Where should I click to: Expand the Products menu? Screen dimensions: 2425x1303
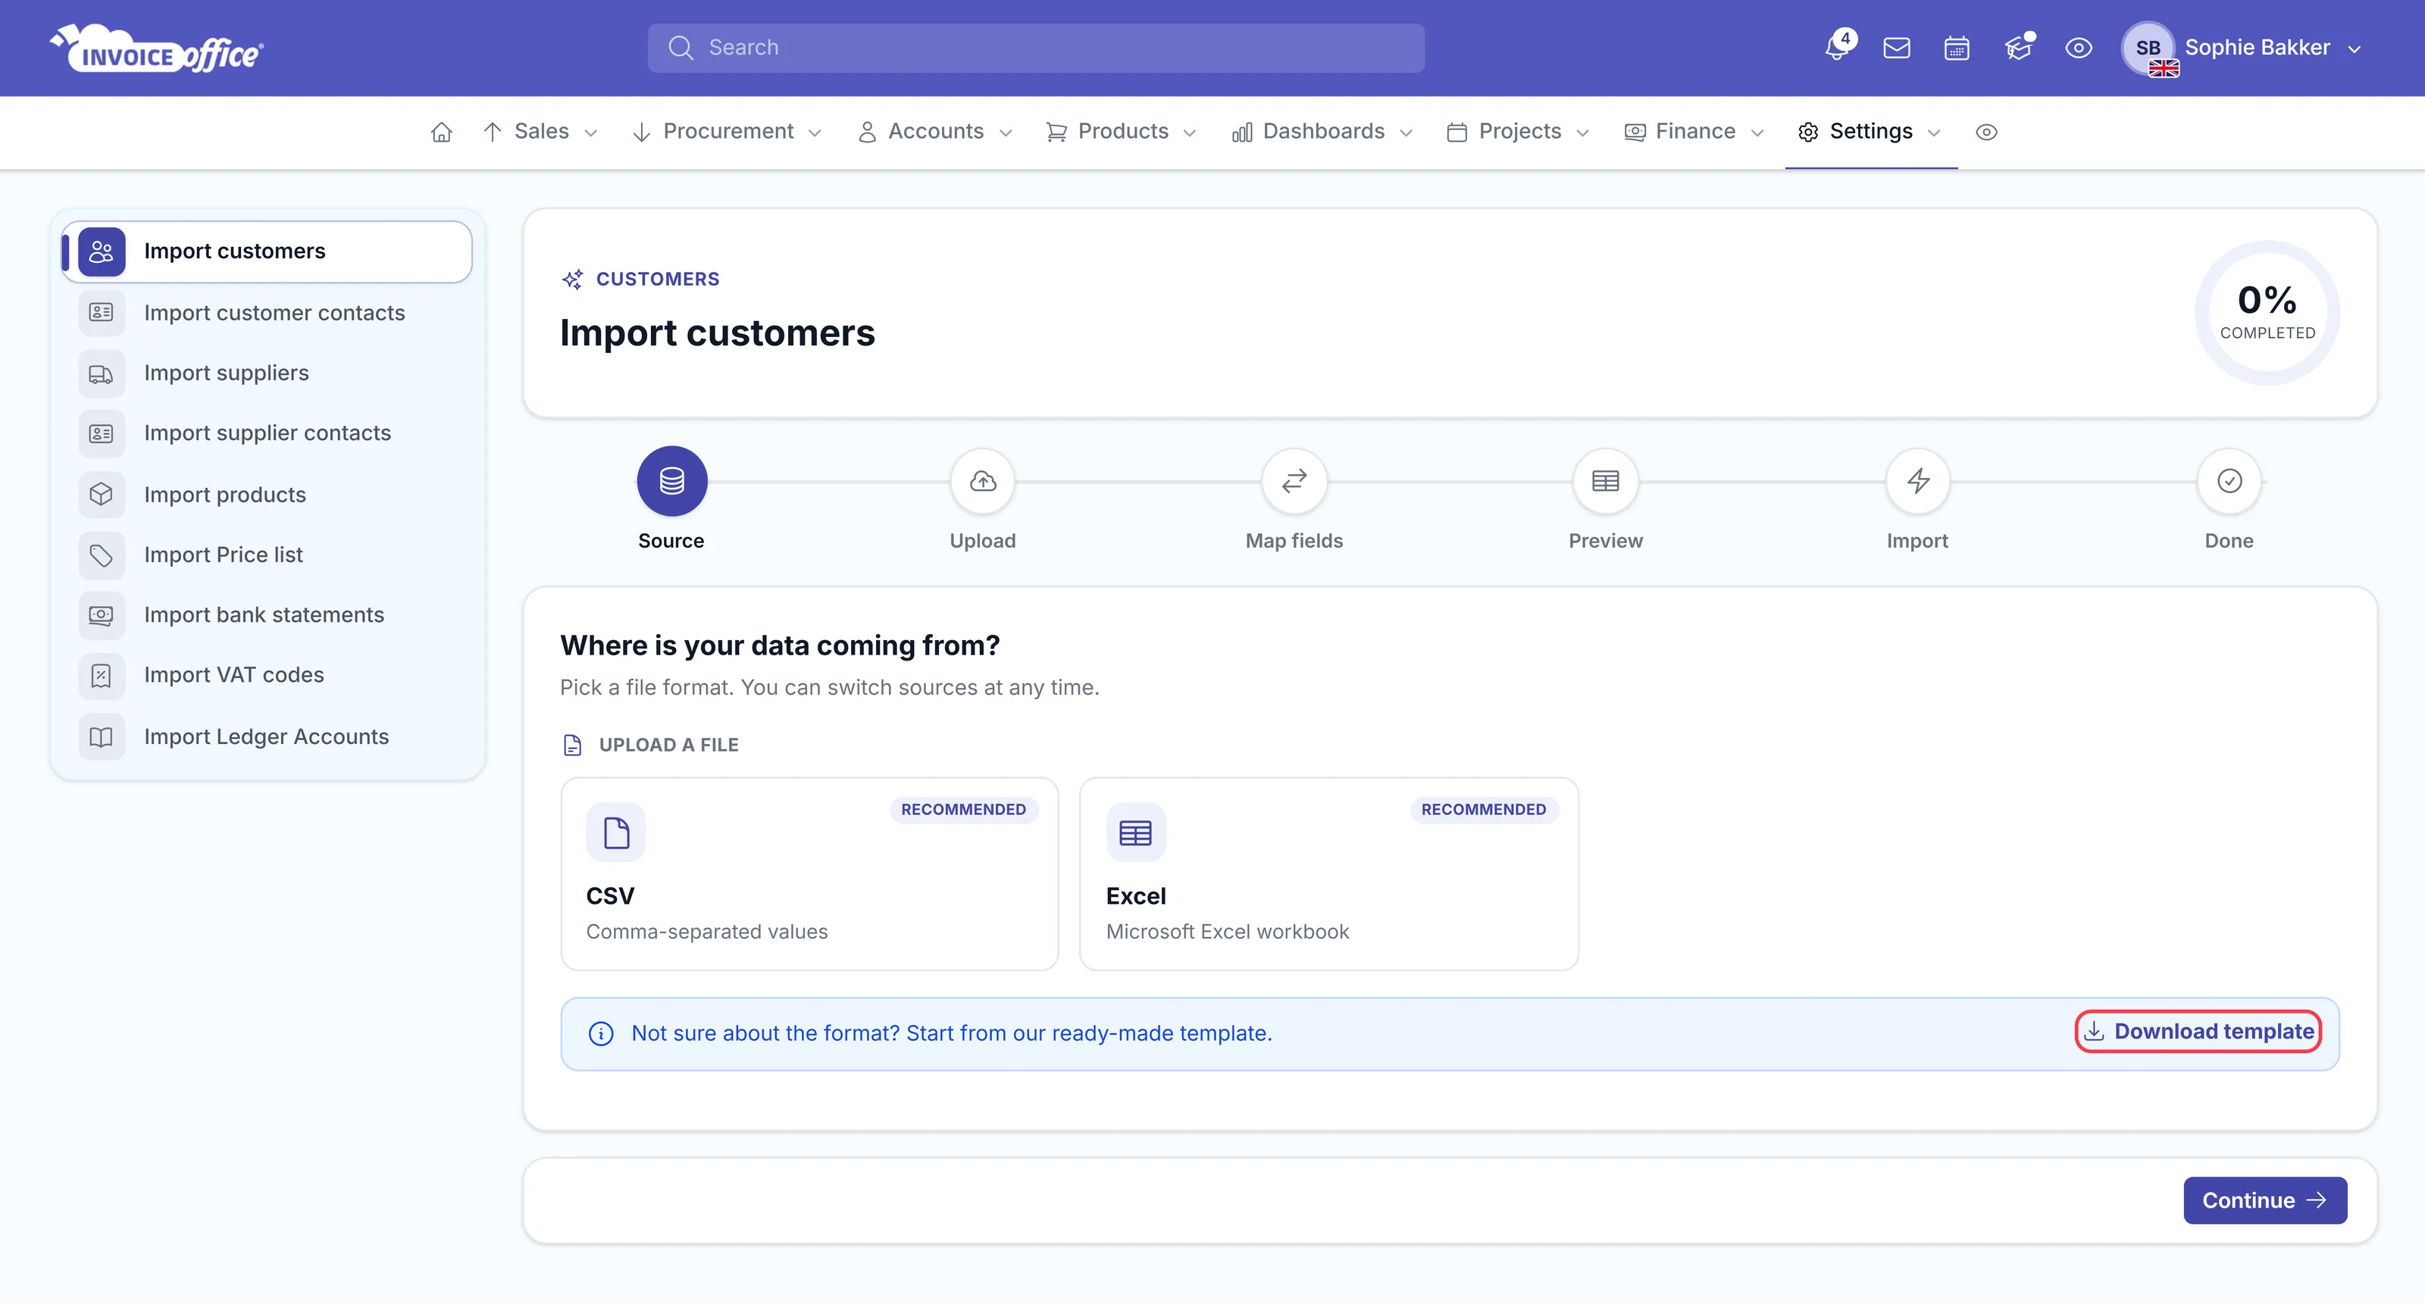pos(1122,133)
